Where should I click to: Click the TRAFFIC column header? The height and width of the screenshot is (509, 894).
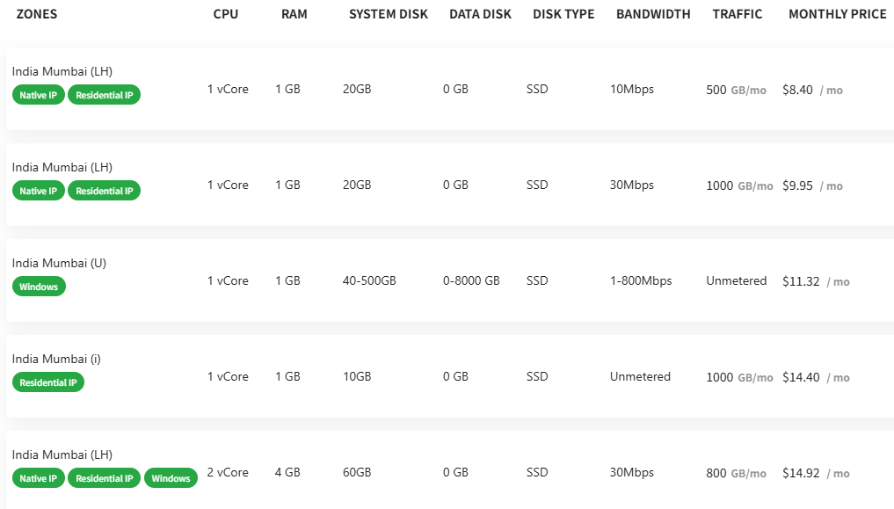[738, 14]
